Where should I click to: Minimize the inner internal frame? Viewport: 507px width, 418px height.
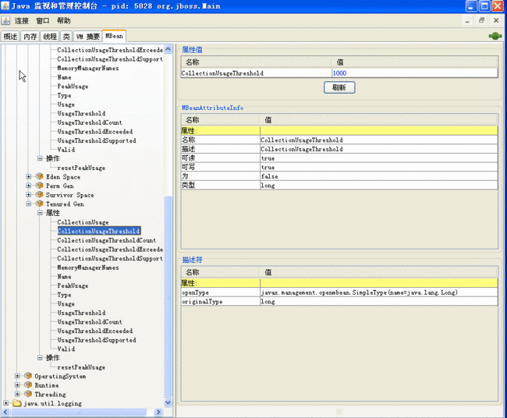(x=467, y=20)
